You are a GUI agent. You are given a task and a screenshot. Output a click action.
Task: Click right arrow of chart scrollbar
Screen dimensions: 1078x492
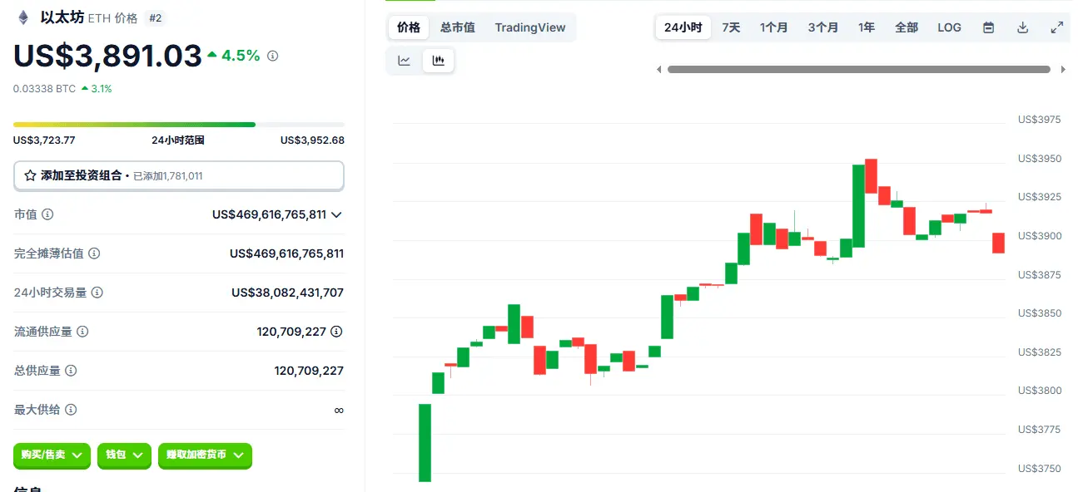click(x=1064, y=70)
